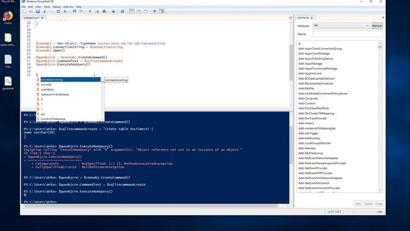Click the Cut scissors icon

point(44,12)
